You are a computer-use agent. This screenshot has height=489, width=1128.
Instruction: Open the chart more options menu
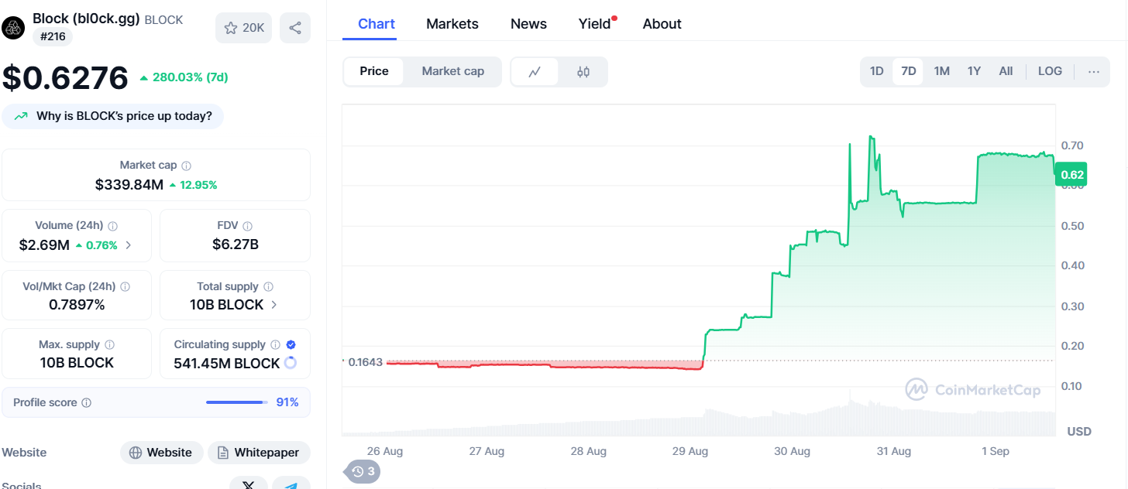(1093, 72)
